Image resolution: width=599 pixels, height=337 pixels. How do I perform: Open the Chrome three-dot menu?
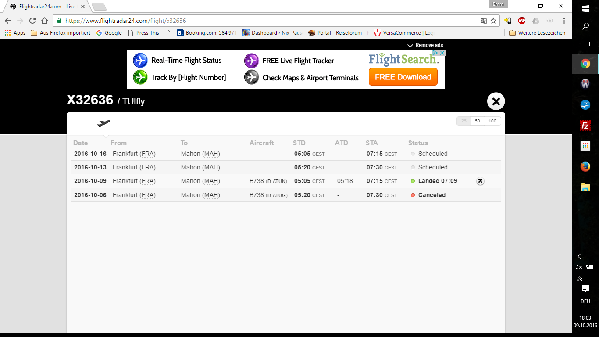(x=564, y=21)
